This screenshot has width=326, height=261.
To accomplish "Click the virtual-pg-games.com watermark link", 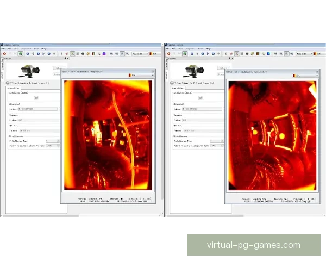I will (x=253, y=245).
